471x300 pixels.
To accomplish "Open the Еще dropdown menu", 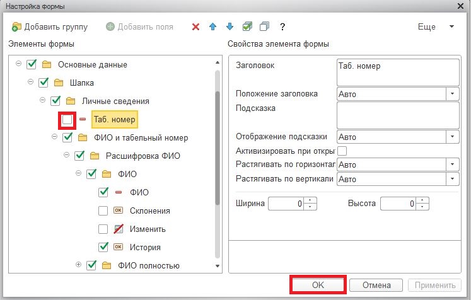I will coord(436,26).
